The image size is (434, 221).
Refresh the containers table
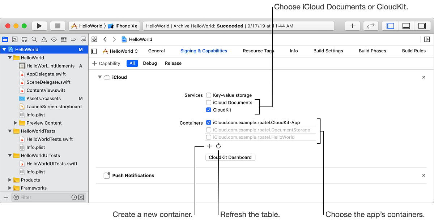point(218,146)
